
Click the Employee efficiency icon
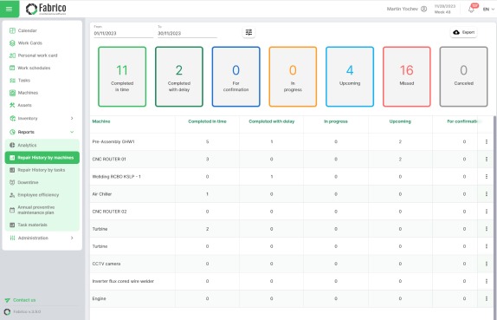coord(12,195)
